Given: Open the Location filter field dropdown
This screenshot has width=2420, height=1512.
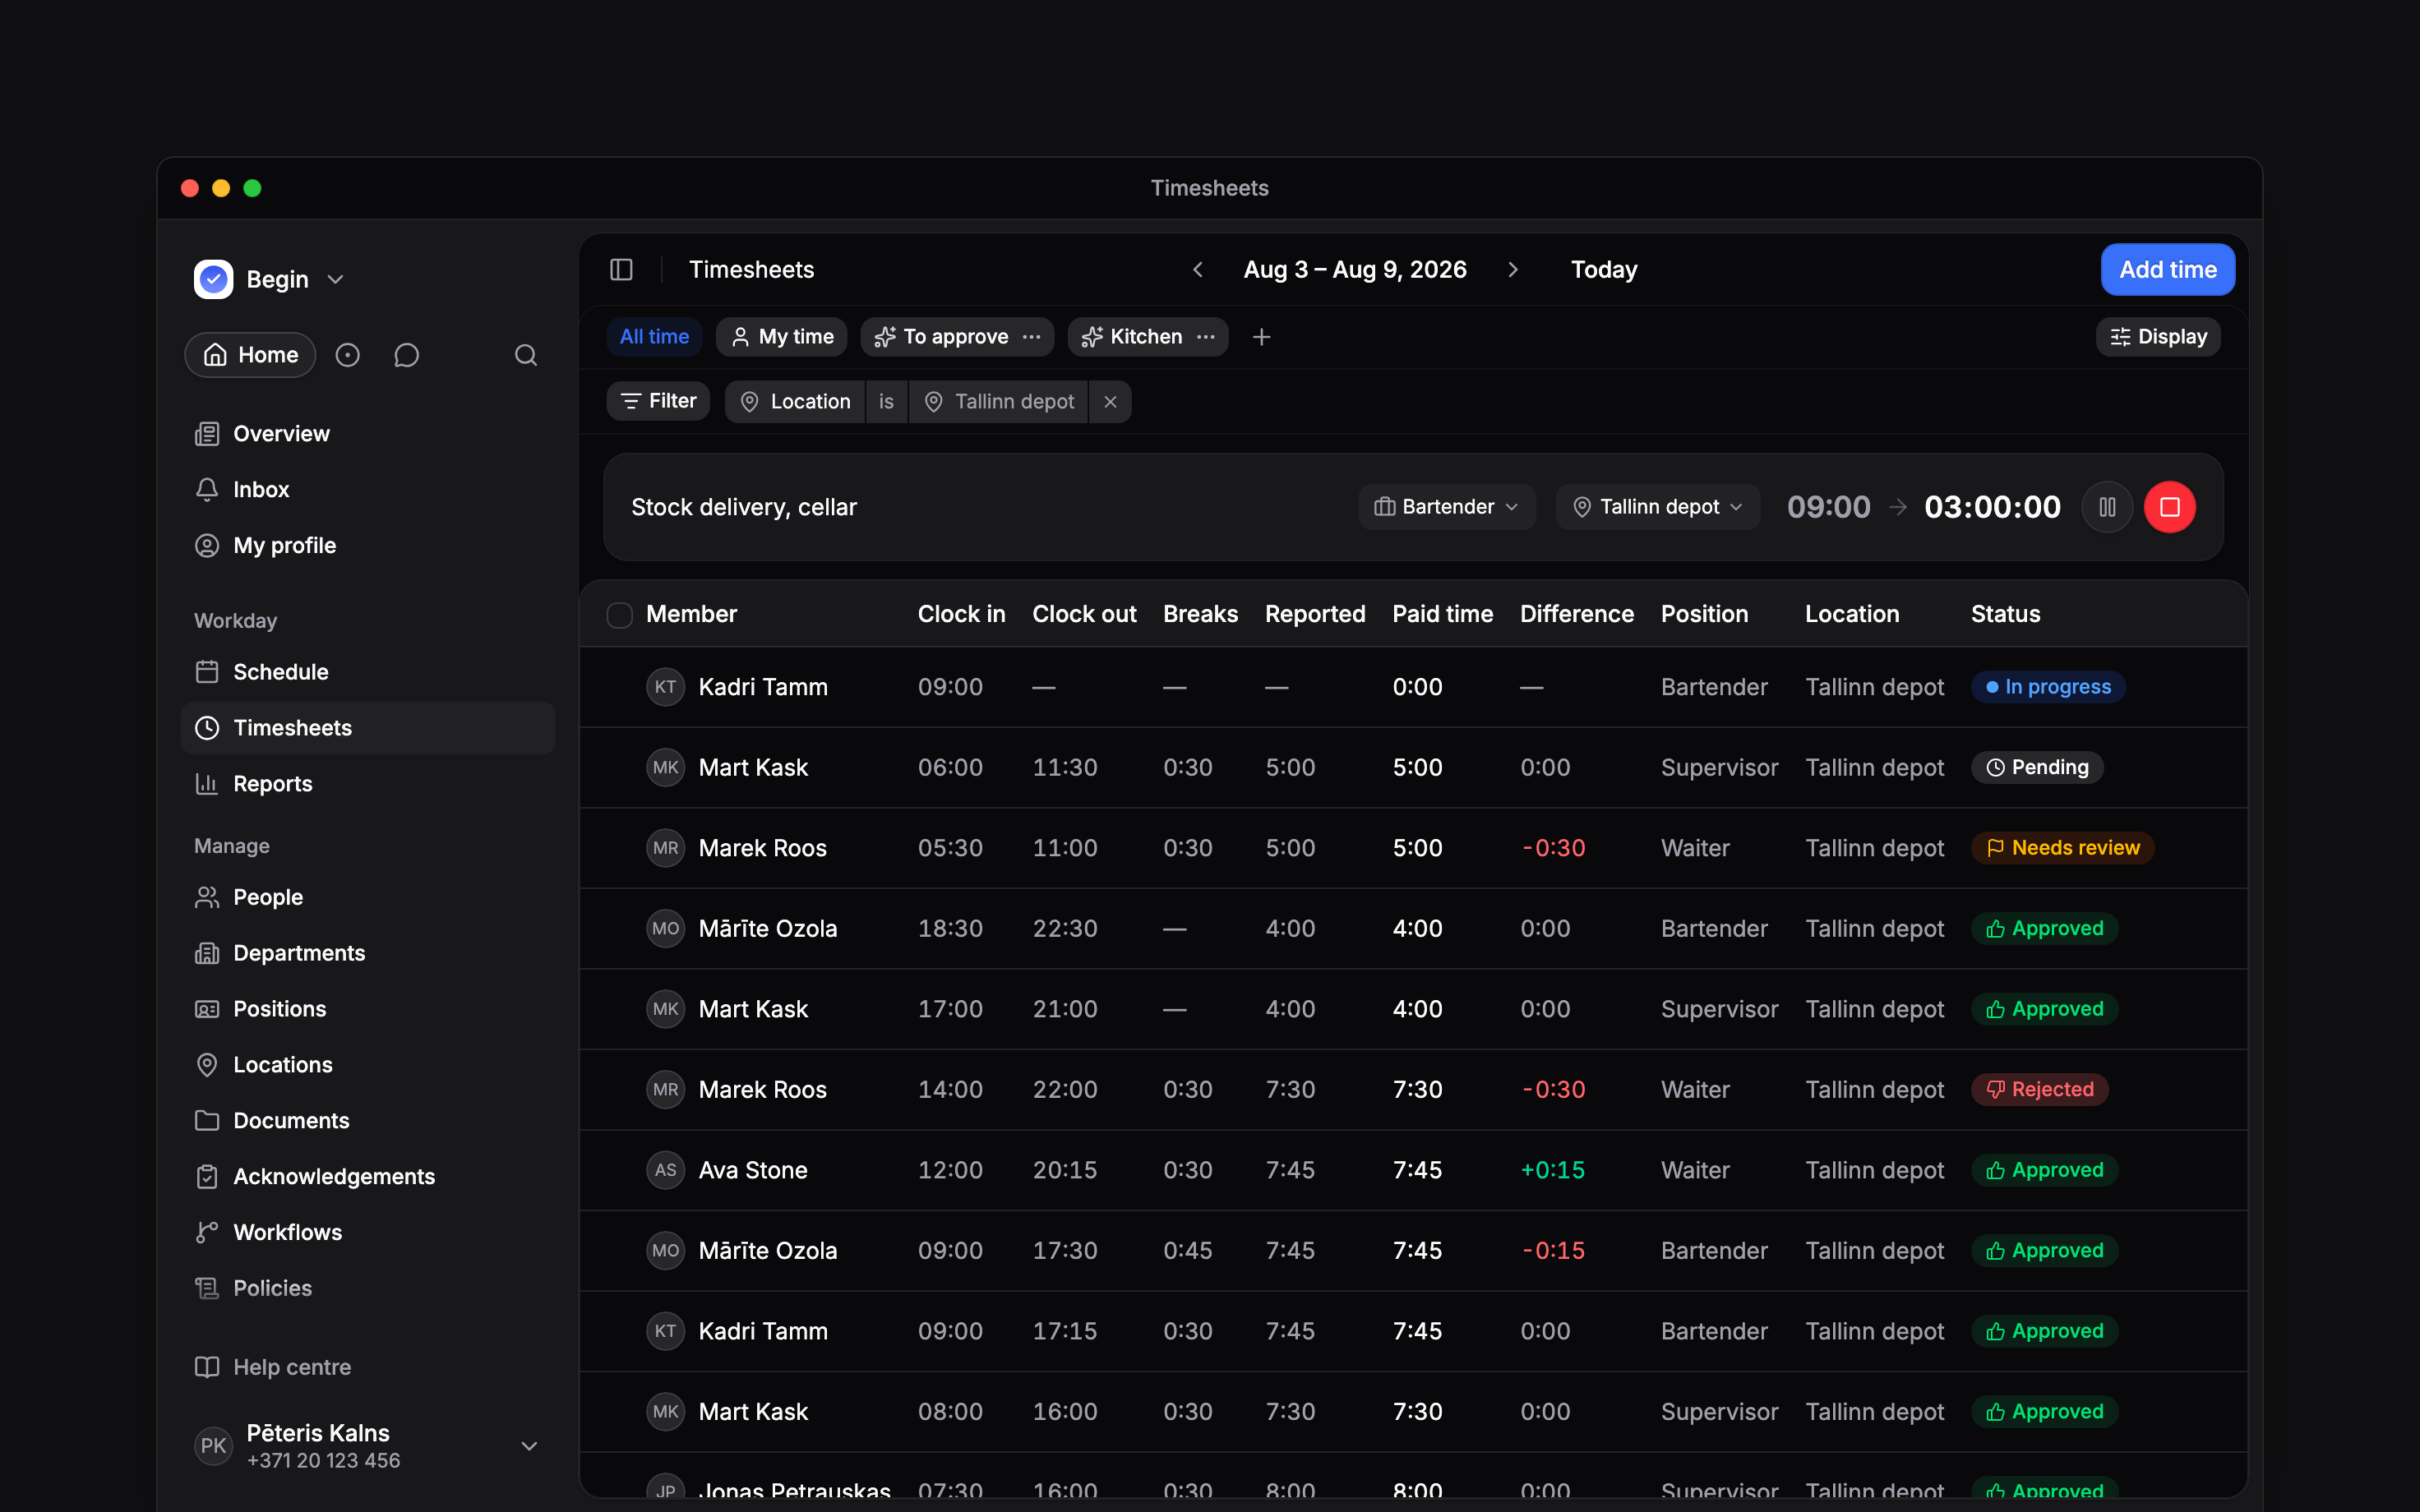Looking at the screenshot, I should [x=795, y=401].
